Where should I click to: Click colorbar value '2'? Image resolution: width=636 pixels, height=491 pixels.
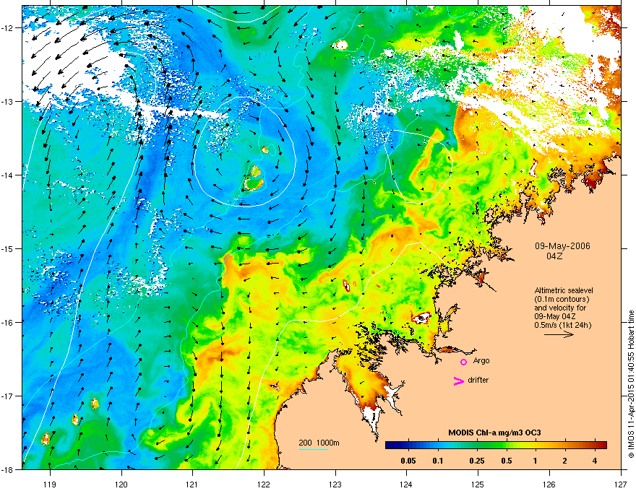pos(565,461)
